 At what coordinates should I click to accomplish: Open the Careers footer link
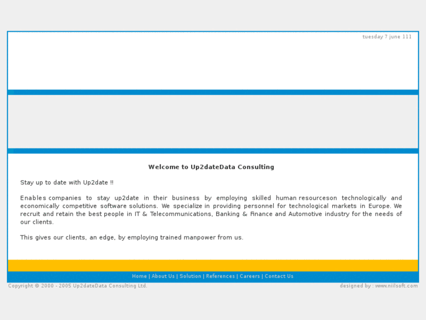coord(250,276)
